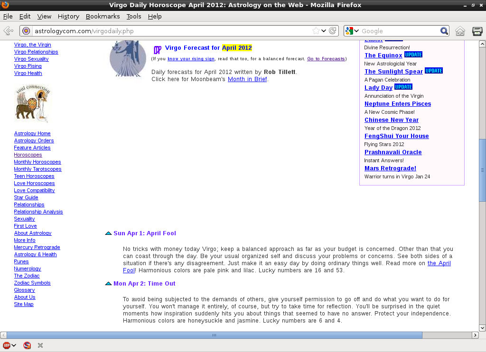Open the FengShui Your House link
Viewport: 486px width, 352px height.
click(x=397, y=136)
